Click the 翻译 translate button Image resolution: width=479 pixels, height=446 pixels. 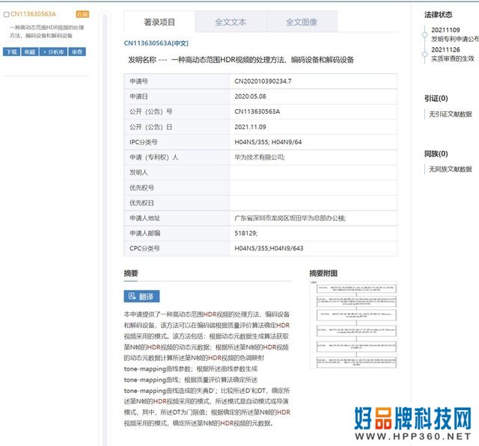pyautogui.click(x=141, y=297)
